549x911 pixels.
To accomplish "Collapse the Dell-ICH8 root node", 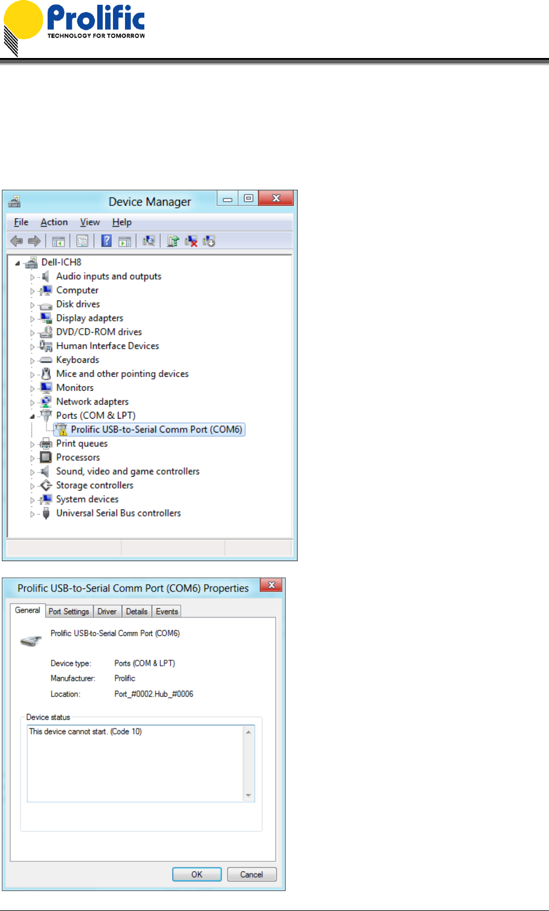I will (x=18, y=263).
